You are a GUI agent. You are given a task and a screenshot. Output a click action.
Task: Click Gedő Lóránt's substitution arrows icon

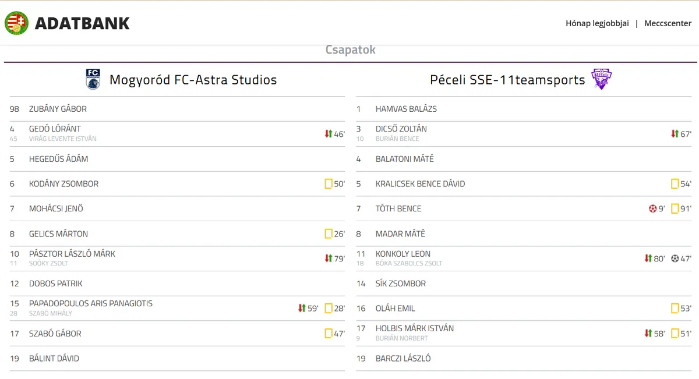pyautogui.click(x=329, y=134)
